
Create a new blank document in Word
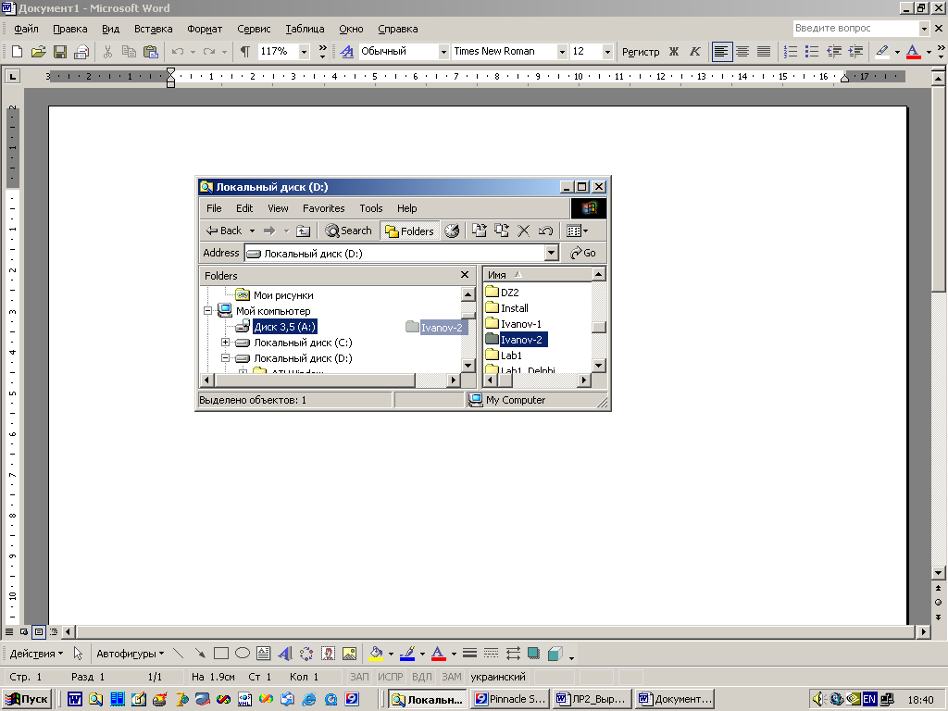pos(17,52)
